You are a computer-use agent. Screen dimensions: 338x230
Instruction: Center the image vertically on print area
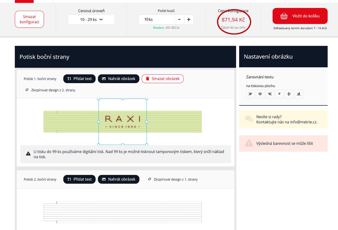[x=289, y=94]
